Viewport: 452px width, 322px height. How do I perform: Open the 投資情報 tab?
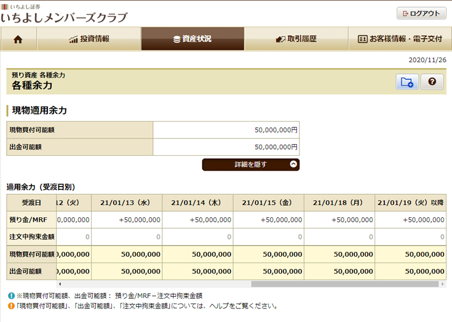tap(89, 39)
